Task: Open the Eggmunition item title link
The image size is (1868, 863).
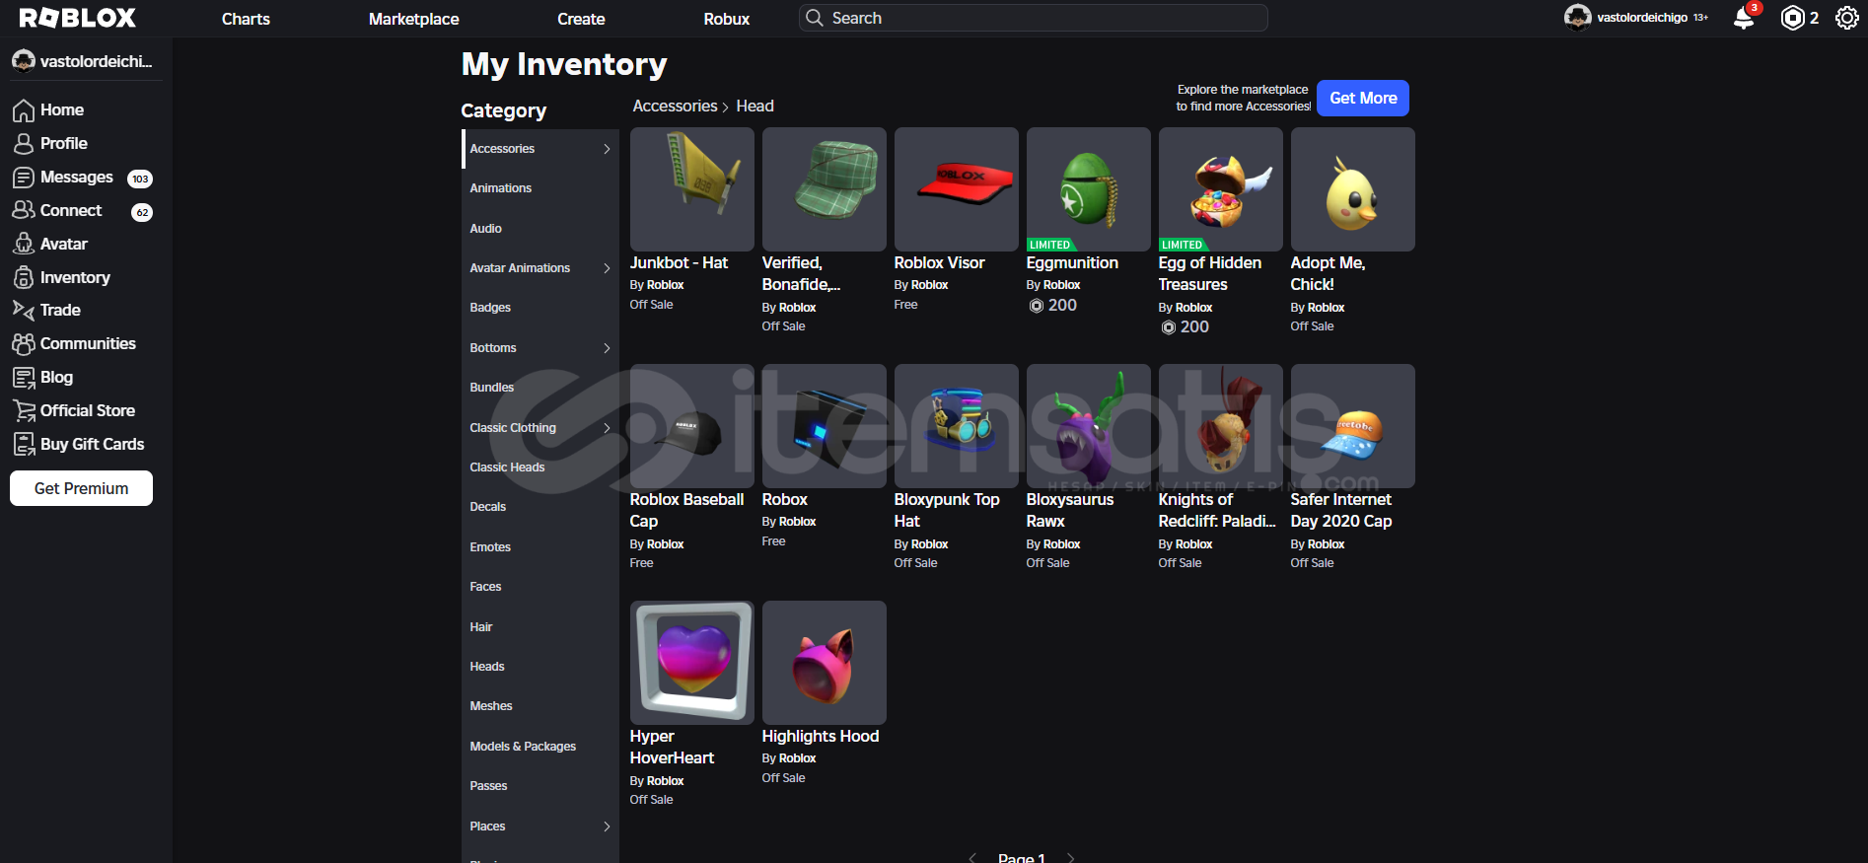Action: pos(1072,263)
